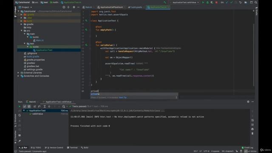Run emptyPath test from gutter icon
The image size is (272, 153).
(x=86, y=30)
